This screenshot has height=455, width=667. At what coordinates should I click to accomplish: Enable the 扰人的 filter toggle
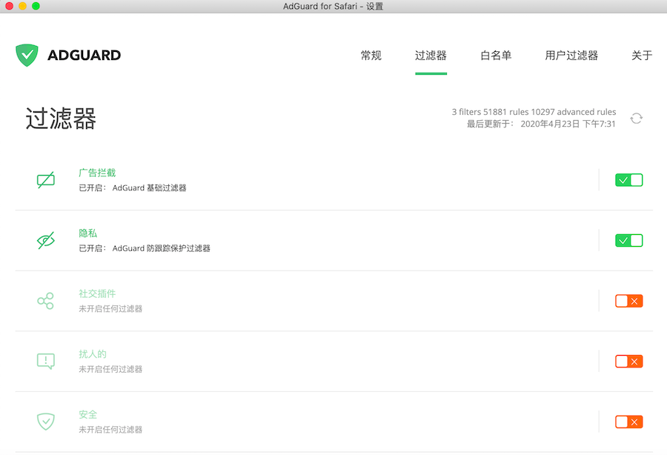pos(628,362)
